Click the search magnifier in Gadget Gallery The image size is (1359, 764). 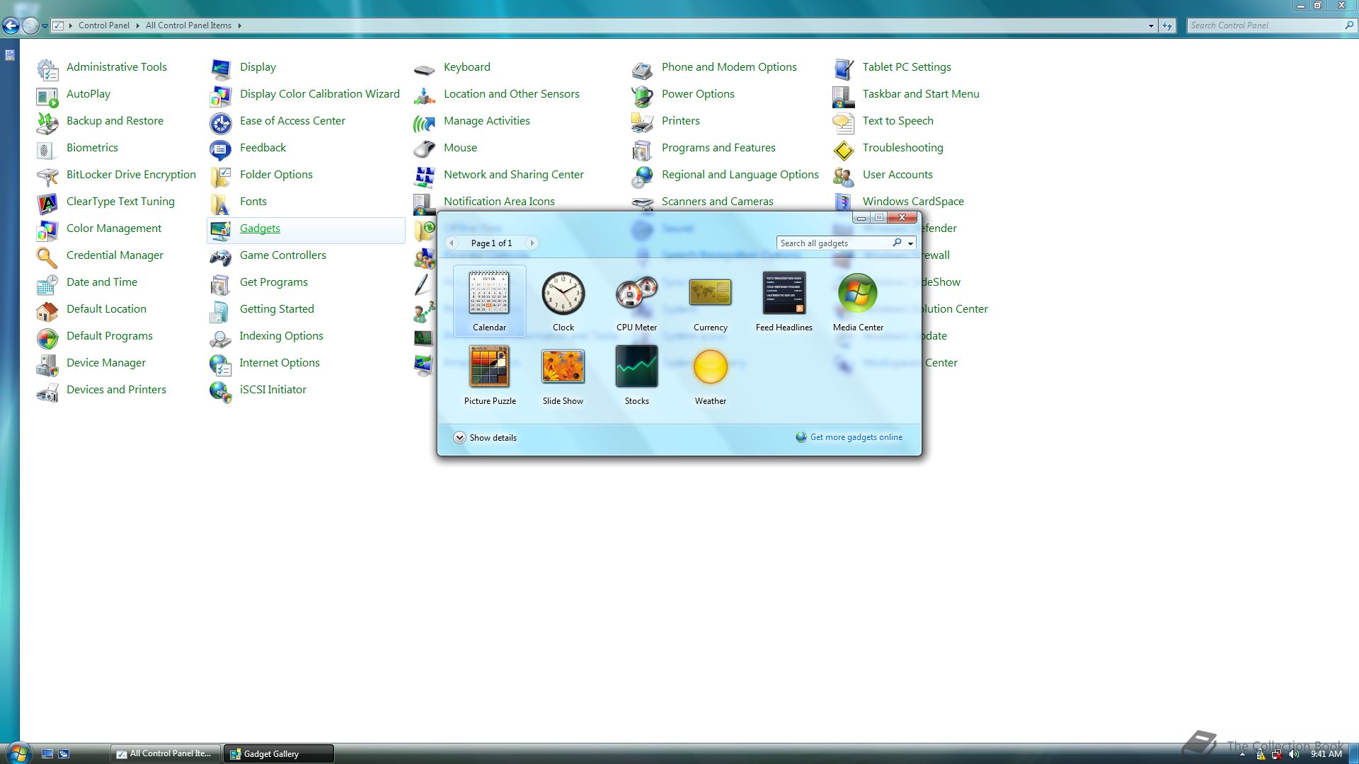(x=897, y=243)
